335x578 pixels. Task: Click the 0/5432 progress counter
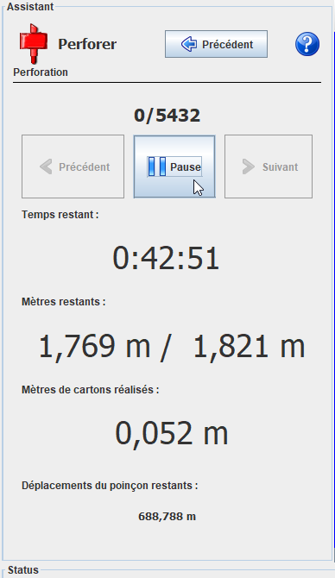pos(167,116)
